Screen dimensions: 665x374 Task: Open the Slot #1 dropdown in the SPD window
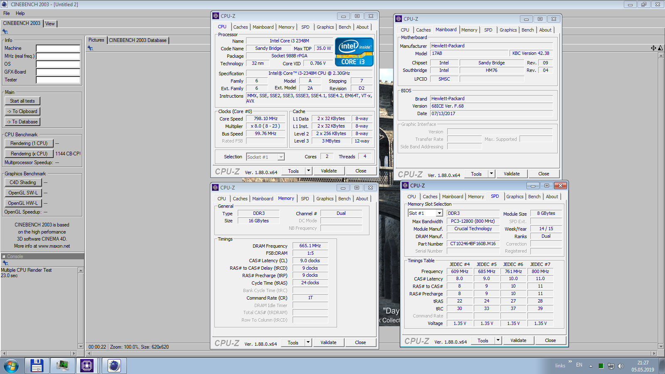(x=439, y=213)
